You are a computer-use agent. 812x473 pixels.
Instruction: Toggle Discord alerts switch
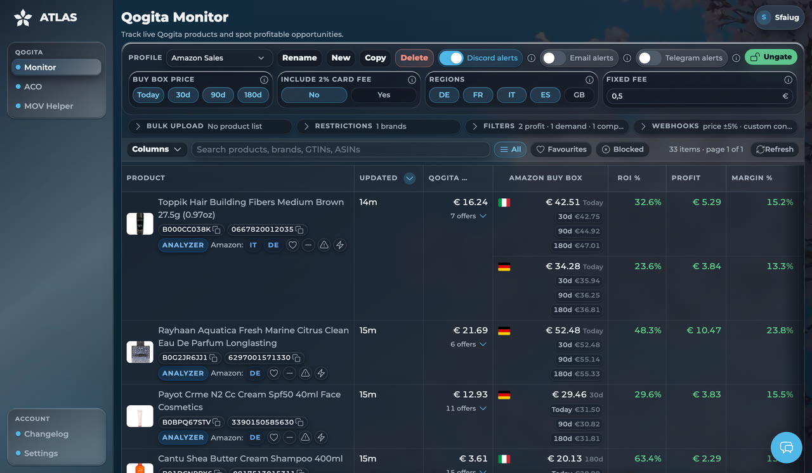pos(451,58)
